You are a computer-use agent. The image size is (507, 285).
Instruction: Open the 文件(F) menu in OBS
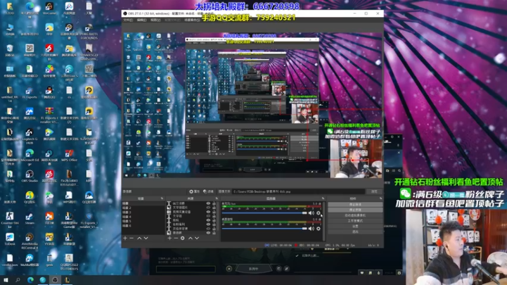(x=128, y=20)
